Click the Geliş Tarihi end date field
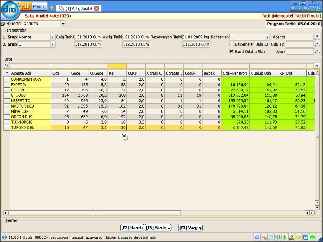323x242 pixels. coord(88,44)
